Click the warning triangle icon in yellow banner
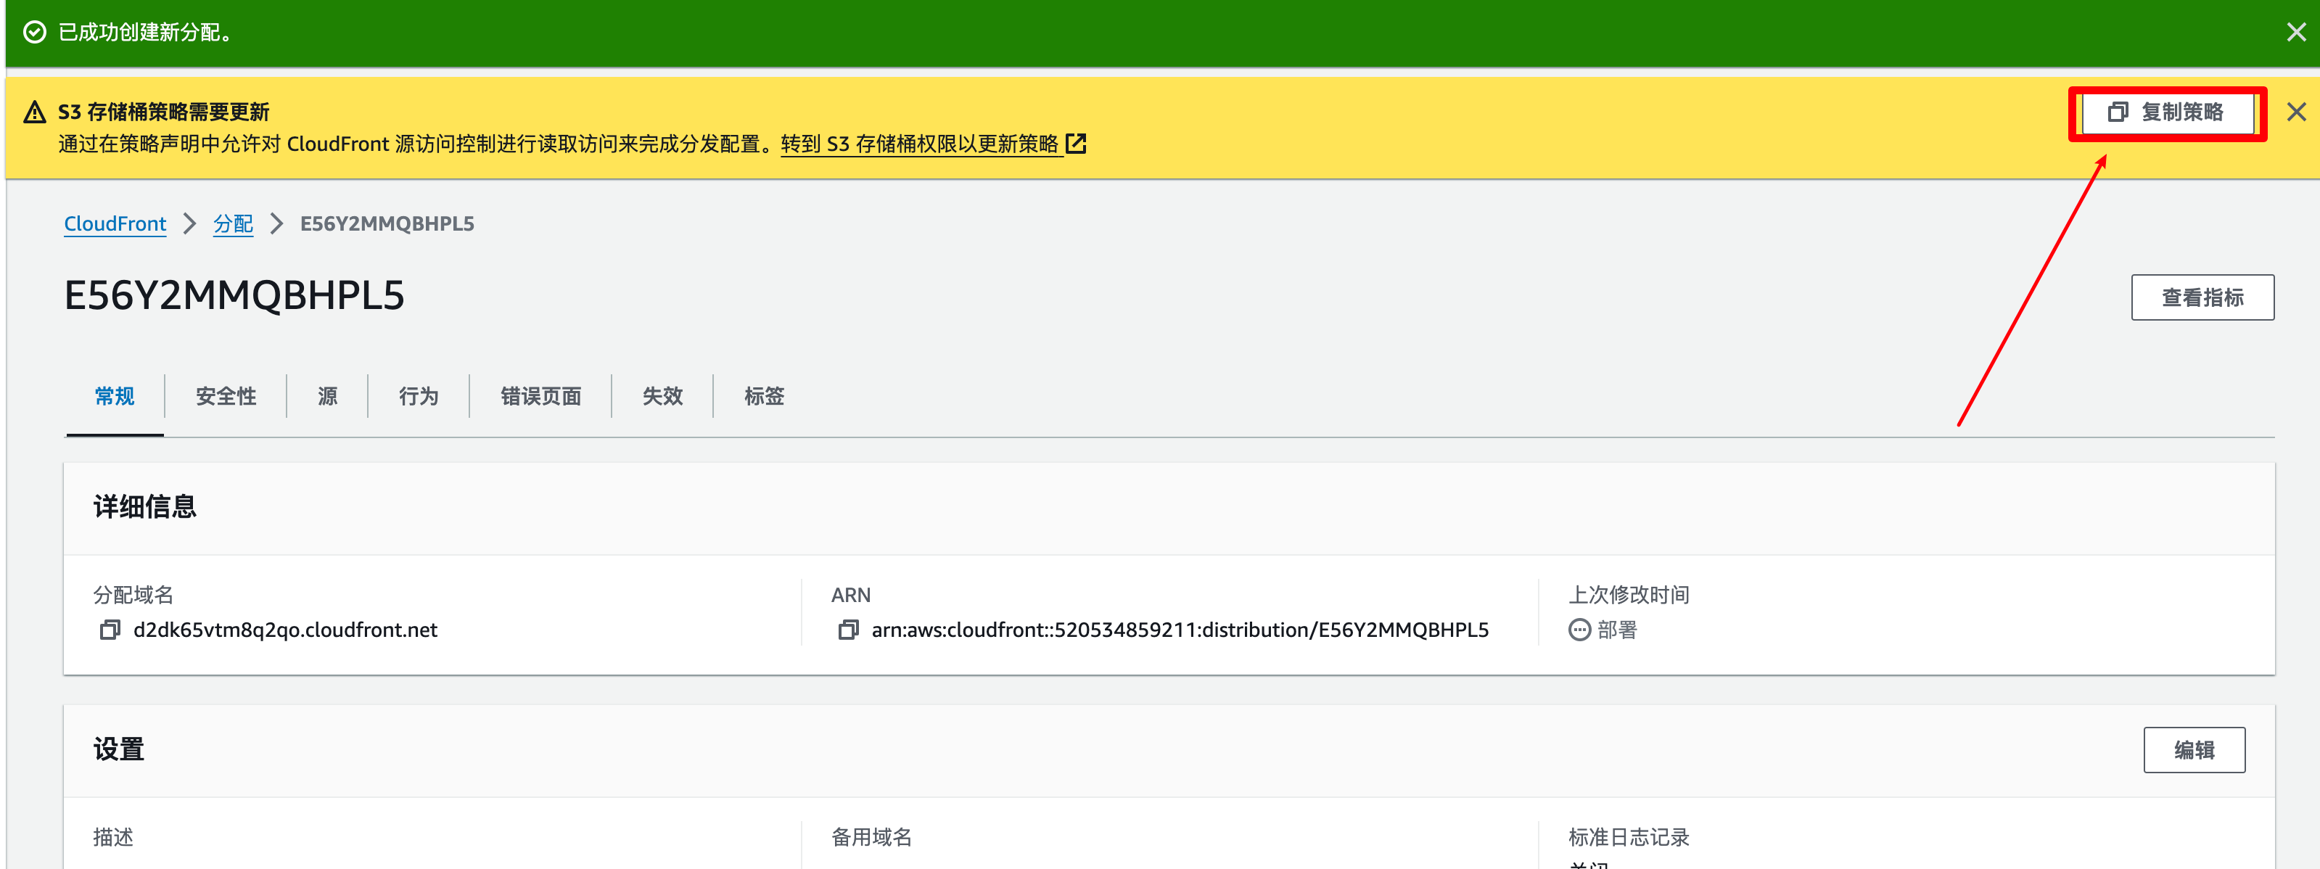This screenshot has width=2320, height=869. tap(34, 112)
